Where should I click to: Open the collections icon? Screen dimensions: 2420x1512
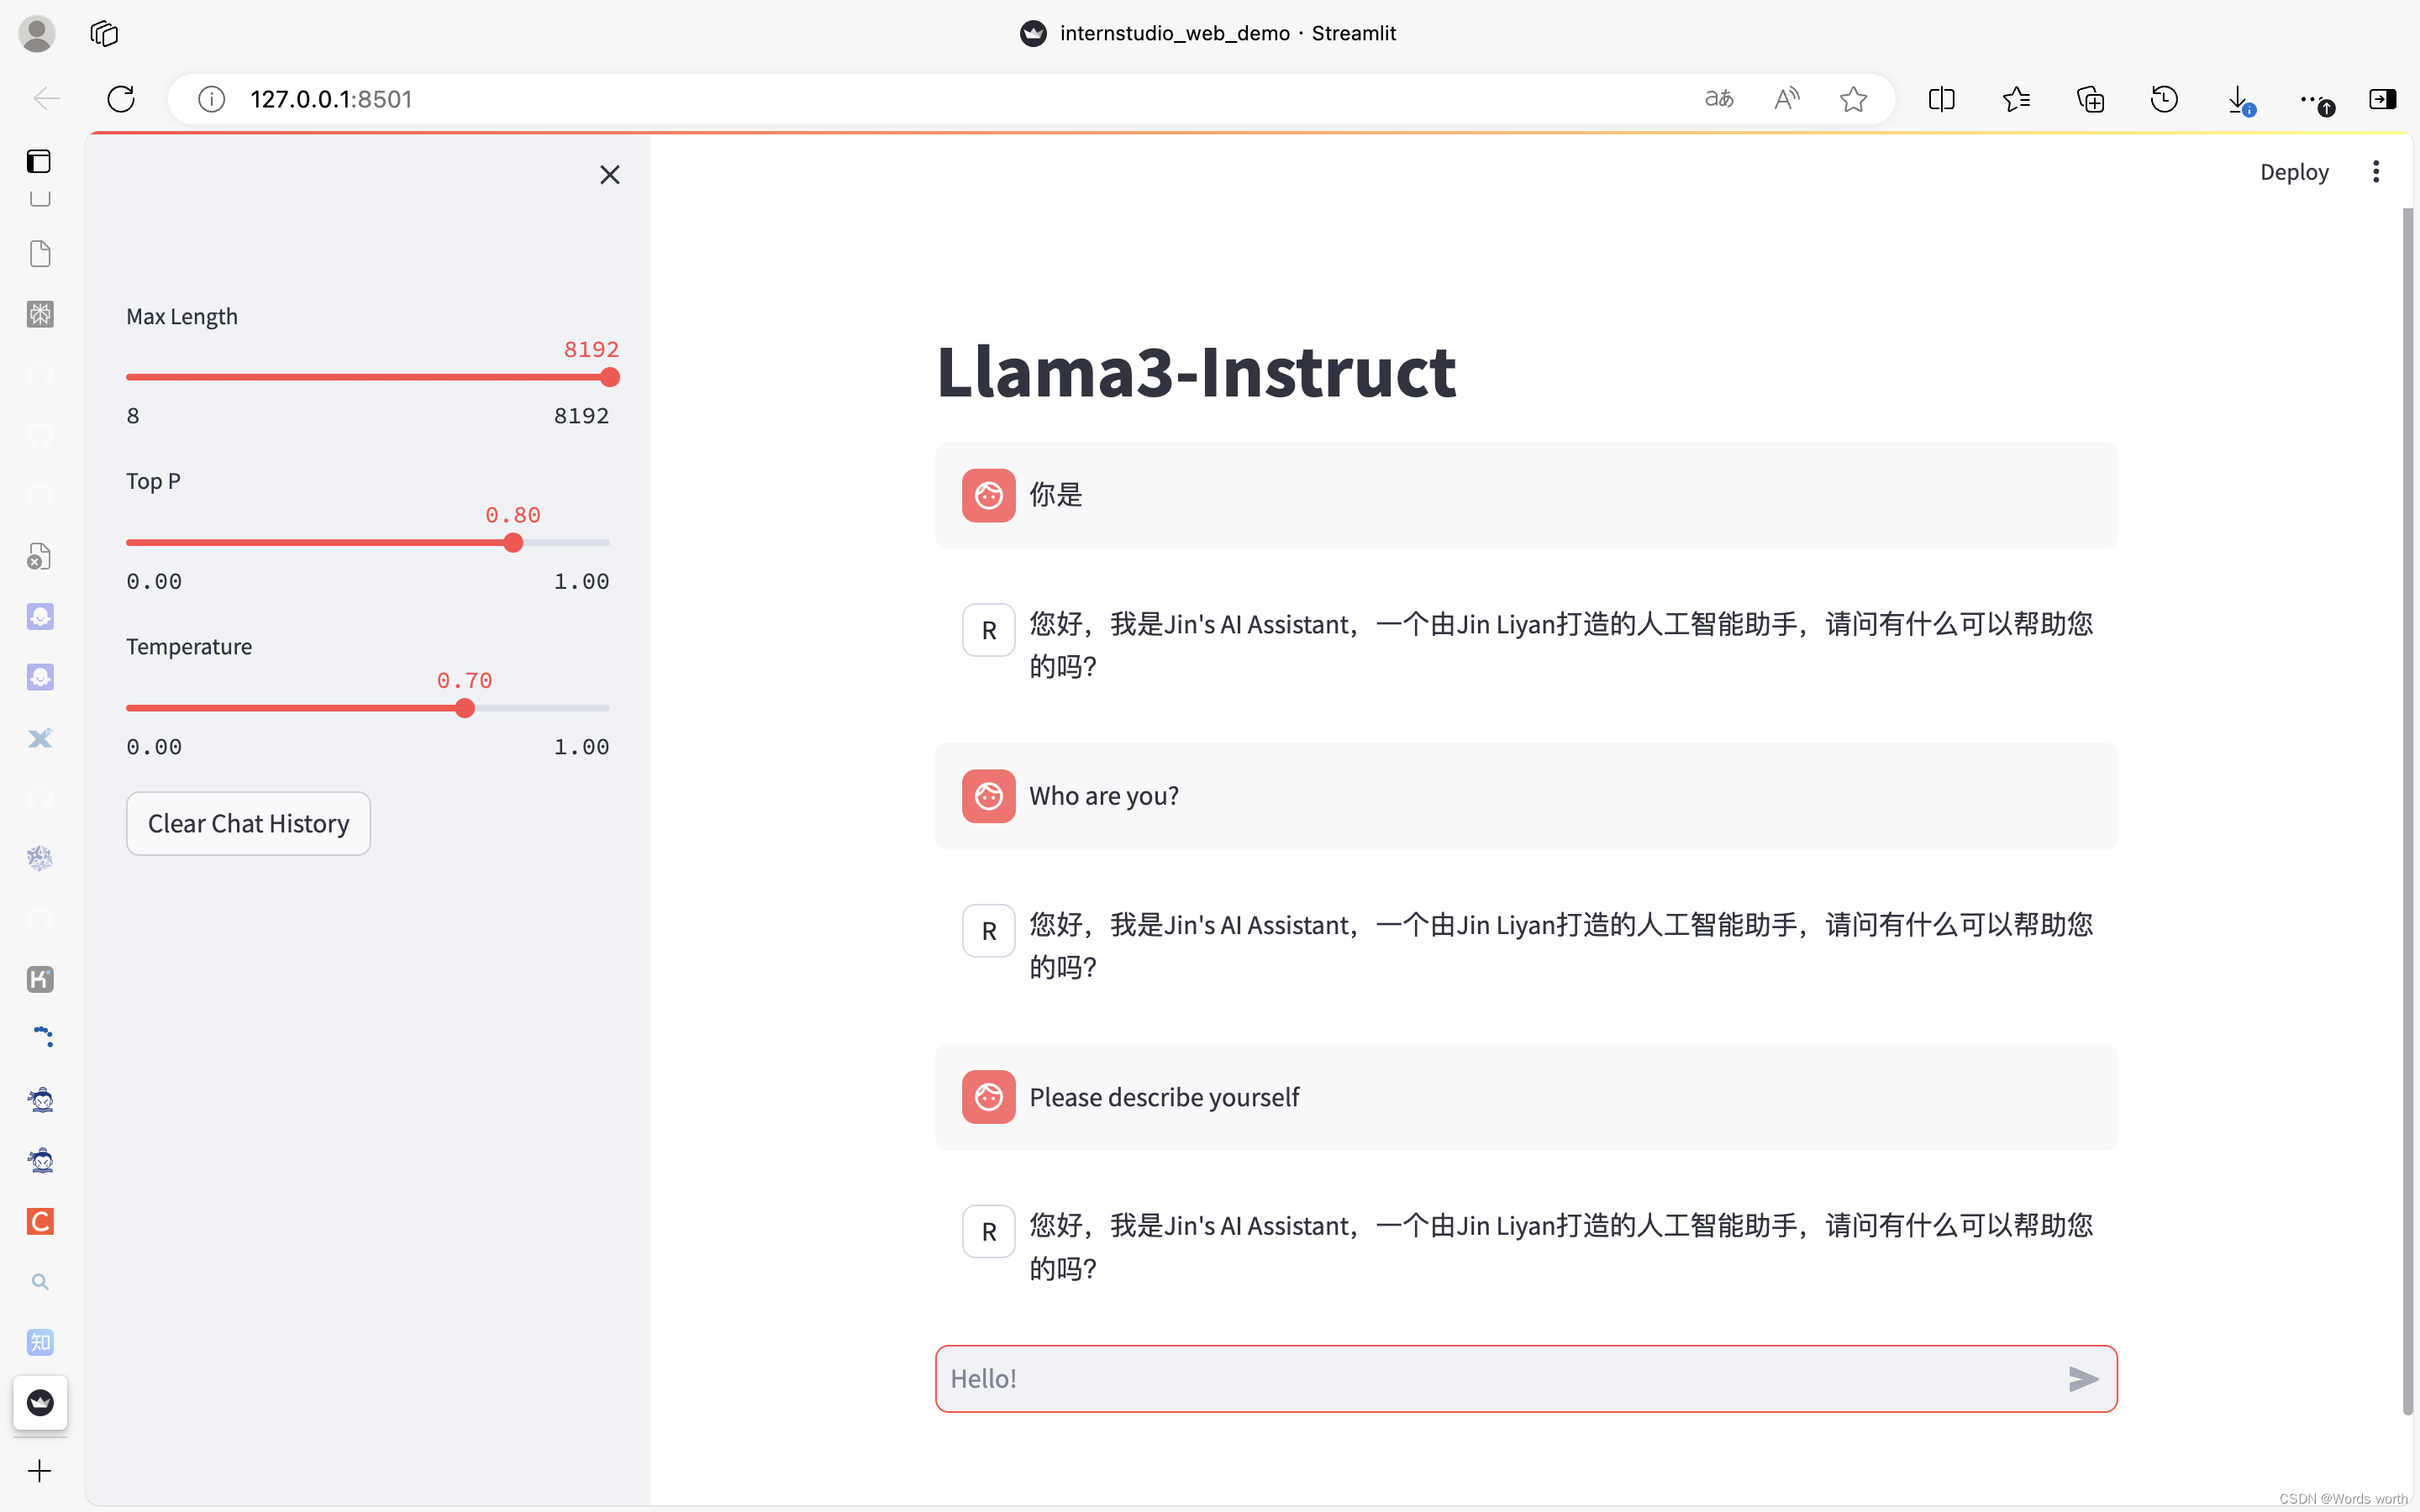coord(2090,98)
